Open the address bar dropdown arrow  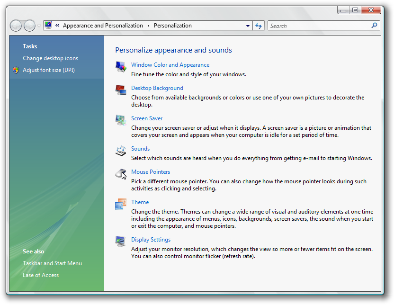click(x=248, y=26)
